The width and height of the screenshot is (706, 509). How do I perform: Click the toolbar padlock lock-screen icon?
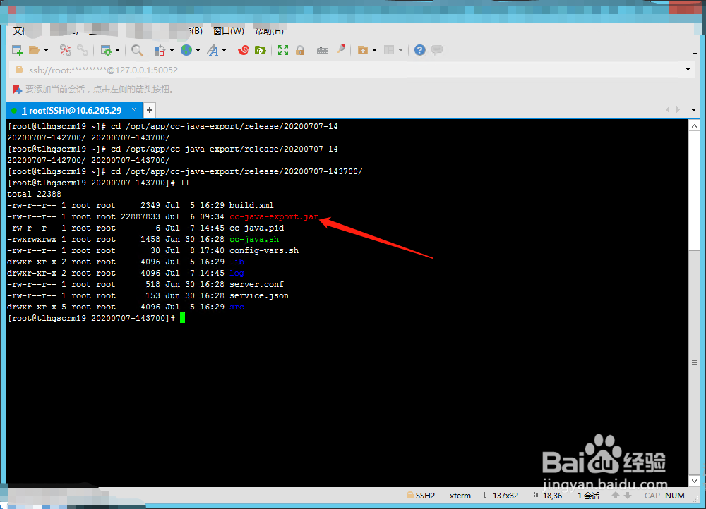(300, 50)
